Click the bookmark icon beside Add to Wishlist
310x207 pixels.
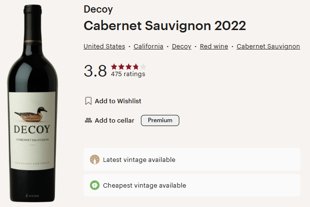[88, 101]
